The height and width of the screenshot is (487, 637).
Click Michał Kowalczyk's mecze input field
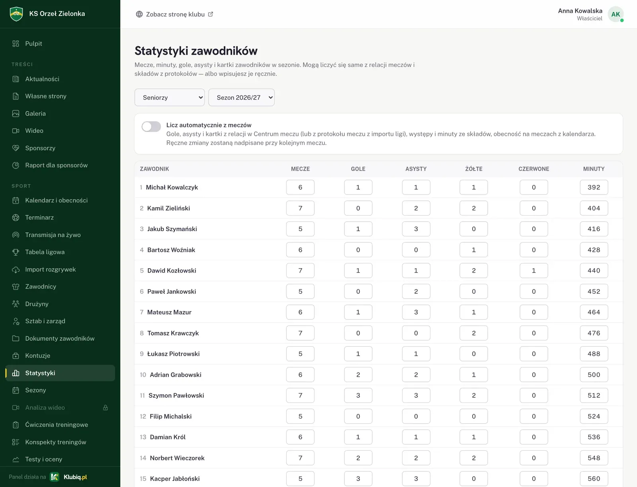tap(300, 187)
